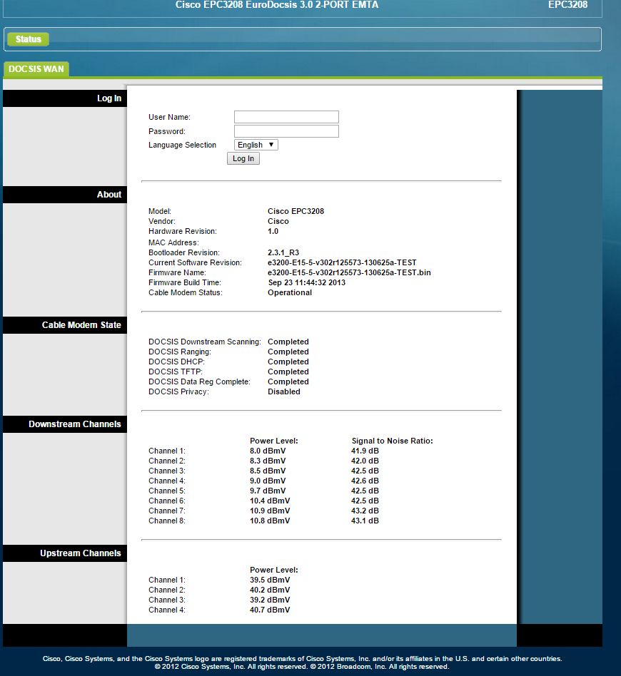Select the Cable Modem State header
Viewport: 621px width, 676px height.
65,325
